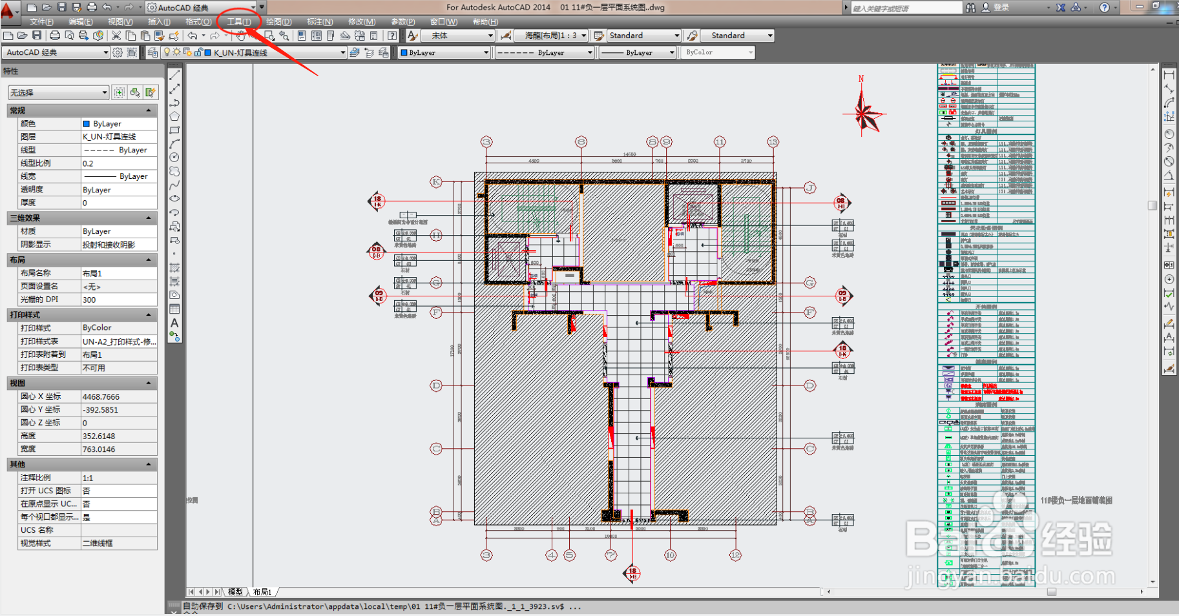The width and height of the screenshot is (1179, 616).
Task: Open the 工具(T) menu
Action: [x=238, y=21]
